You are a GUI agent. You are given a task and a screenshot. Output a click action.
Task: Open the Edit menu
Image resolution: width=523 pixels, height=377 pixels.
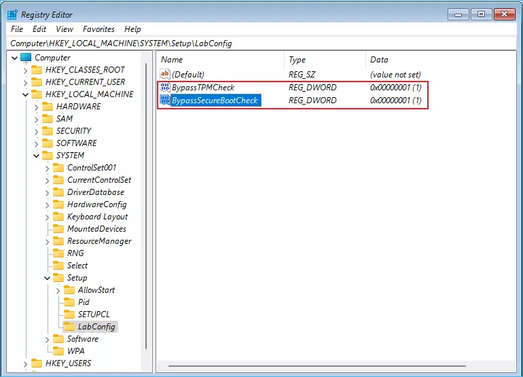pos(39,29)
